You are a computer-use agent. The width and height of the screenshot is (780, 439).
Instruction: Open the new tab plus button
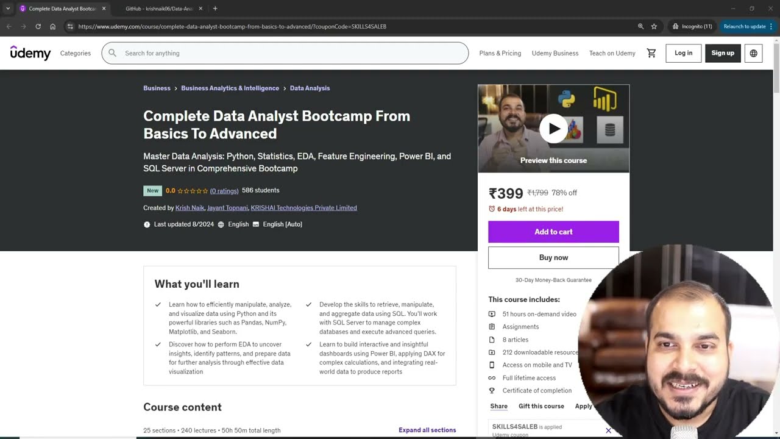[x=215, y=9]
